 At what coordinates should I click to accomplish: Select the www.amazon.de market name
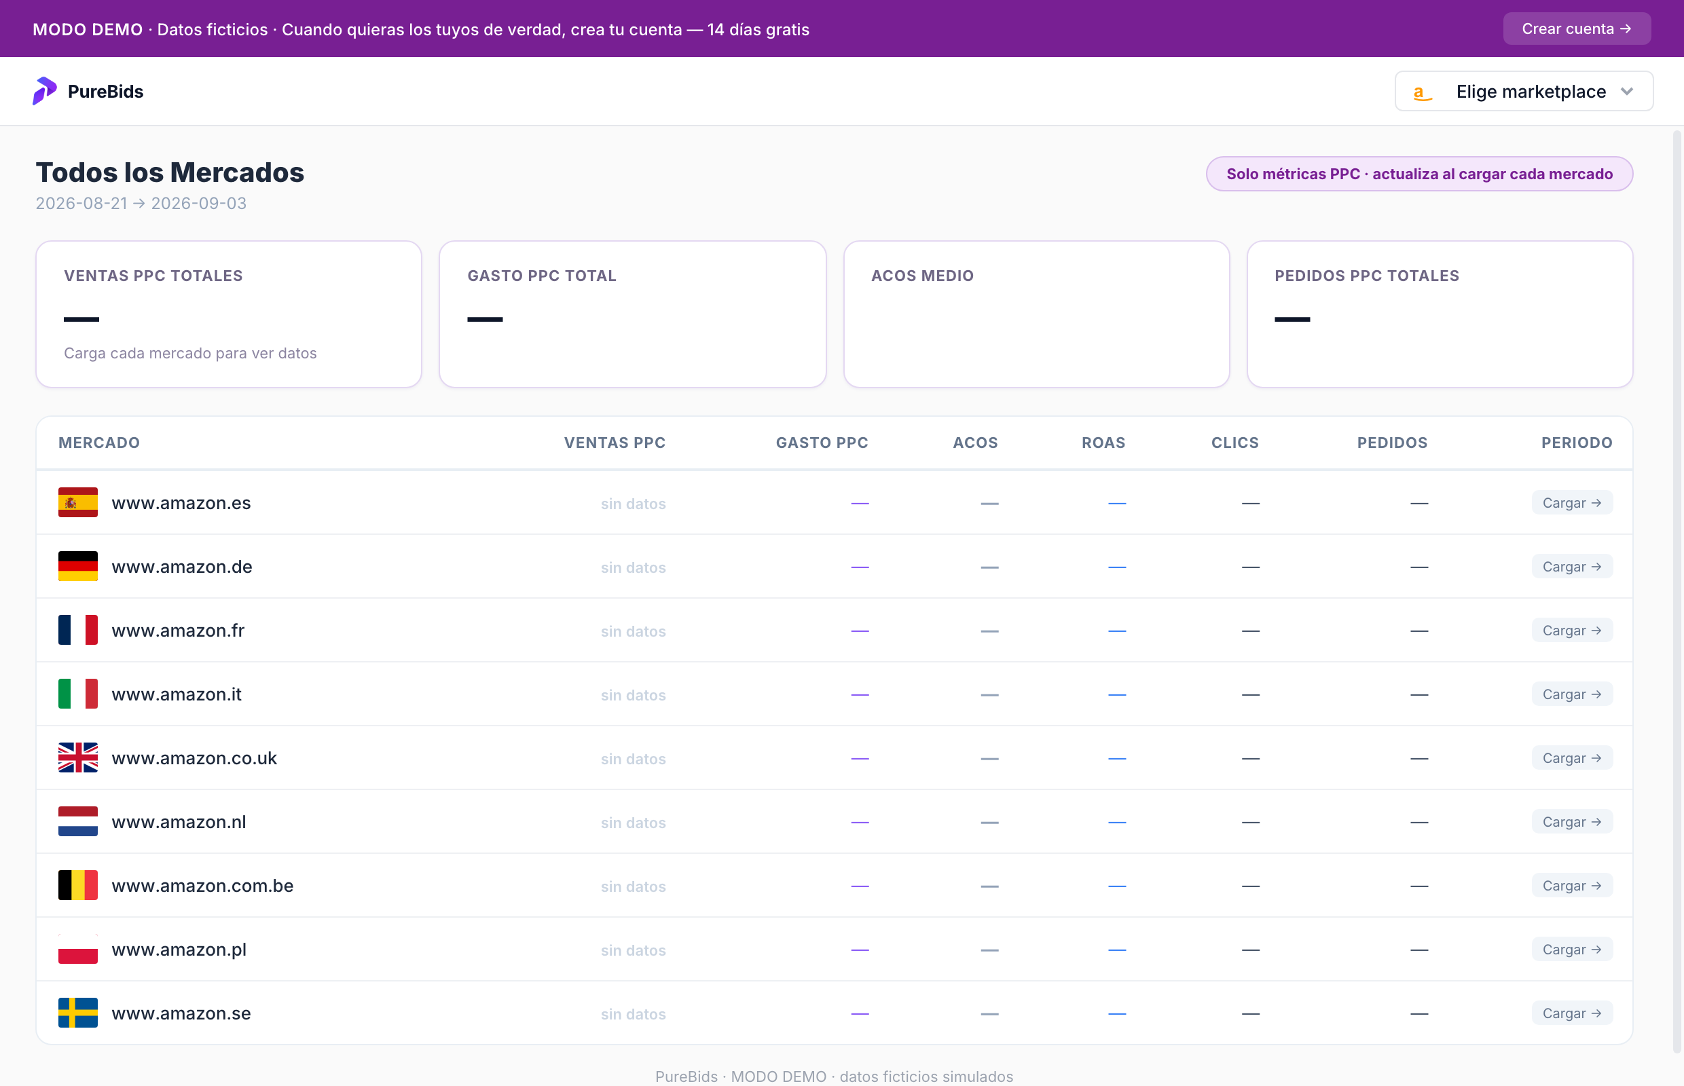(182, 566)
